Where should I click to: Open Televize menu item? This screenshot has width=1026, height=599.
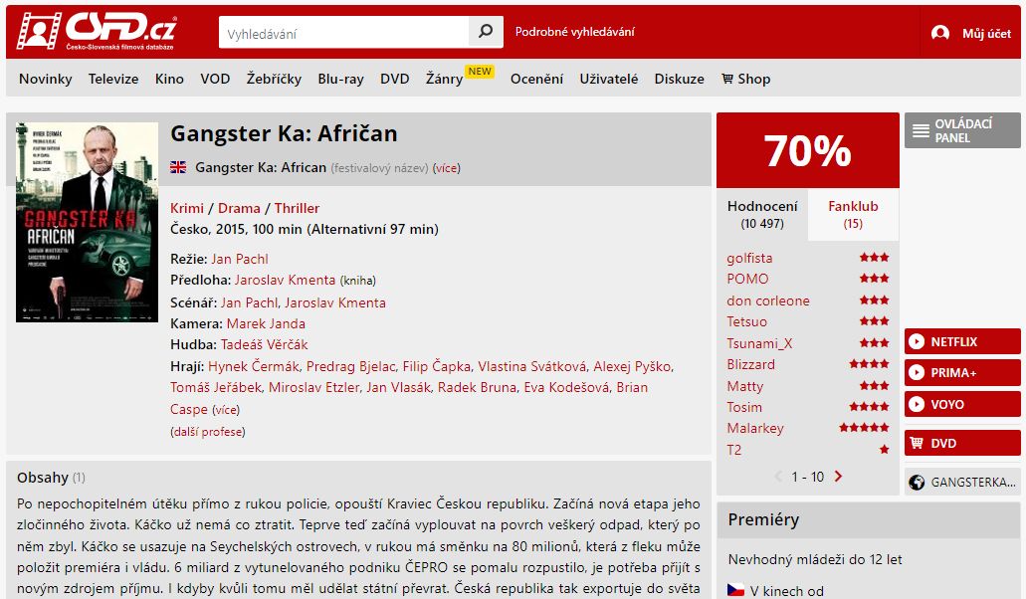coord(113,79)
